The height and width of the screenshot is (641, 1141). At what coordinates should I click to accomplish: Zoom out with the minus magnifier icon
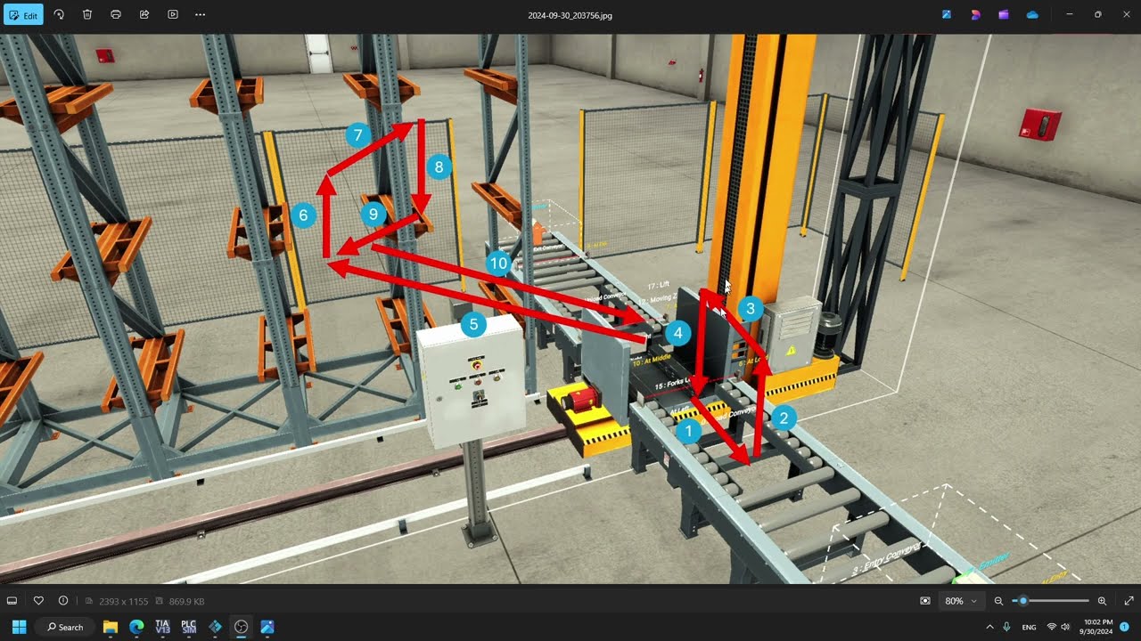pyautogui.click(x=998, y=601)
